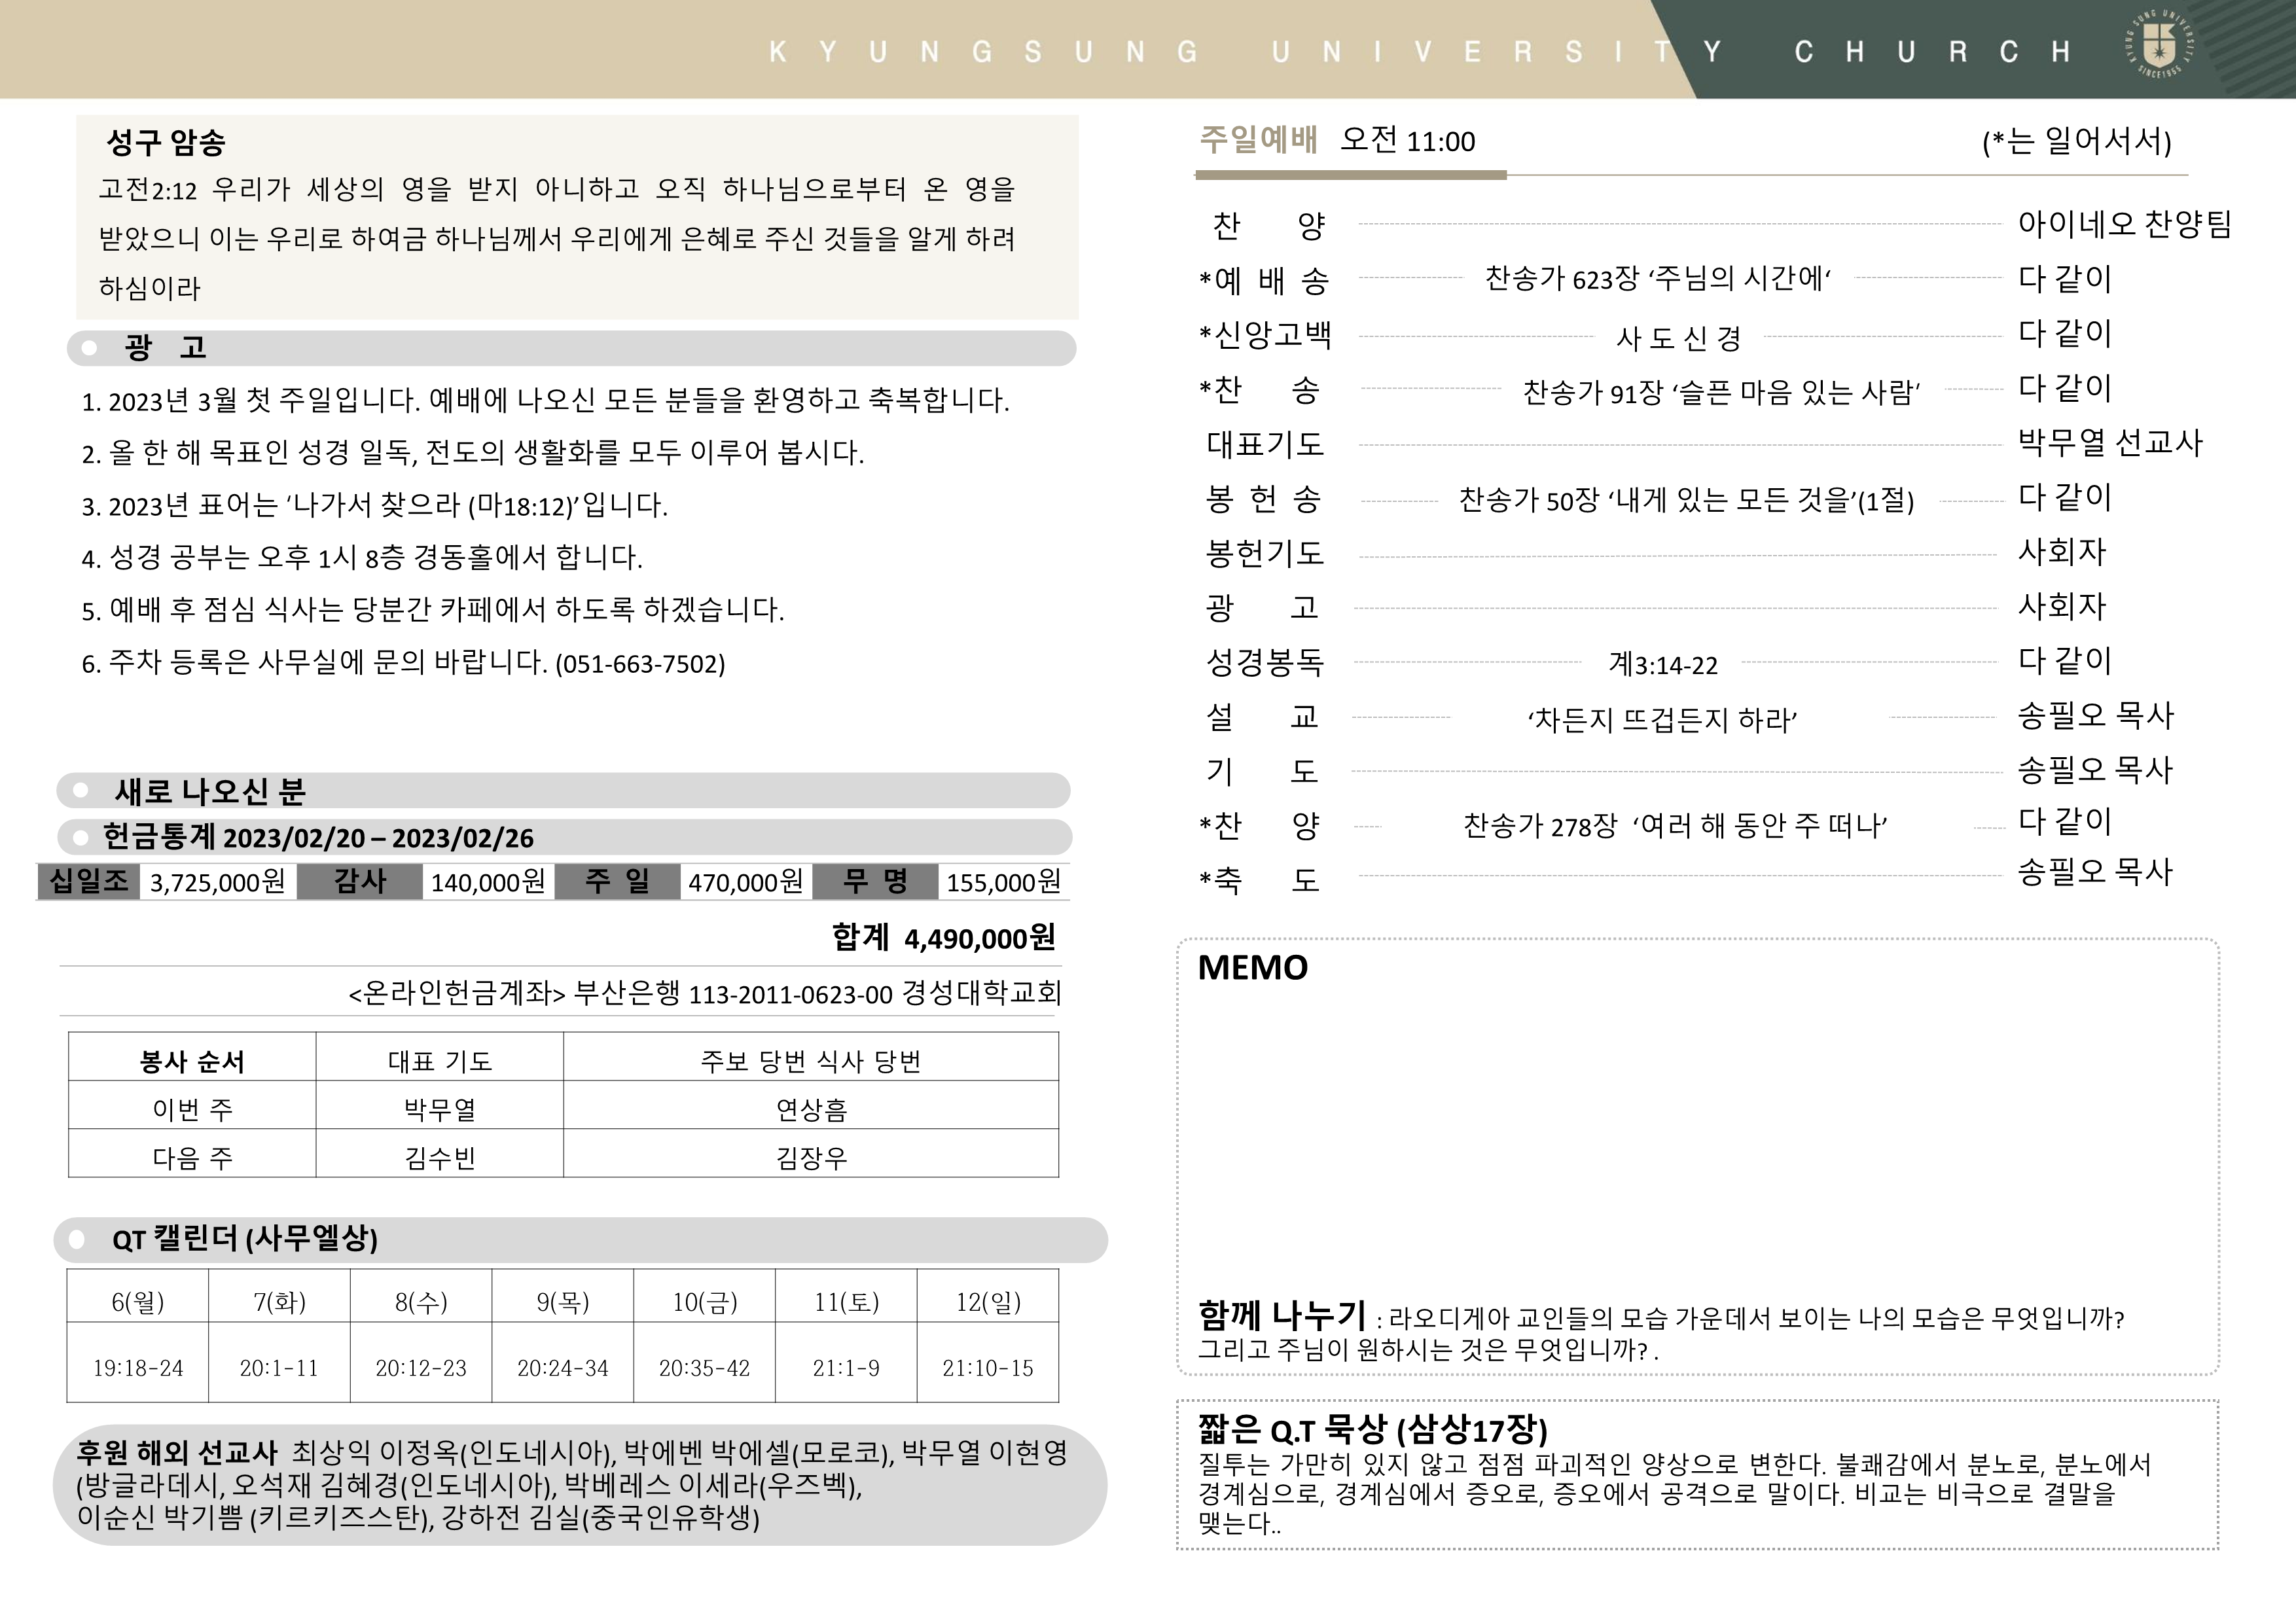Viewport: 2296px width, 1623px height.
Task: Click '박무열 선교사' in 대표기도 row
Action: pos(2111,442)
